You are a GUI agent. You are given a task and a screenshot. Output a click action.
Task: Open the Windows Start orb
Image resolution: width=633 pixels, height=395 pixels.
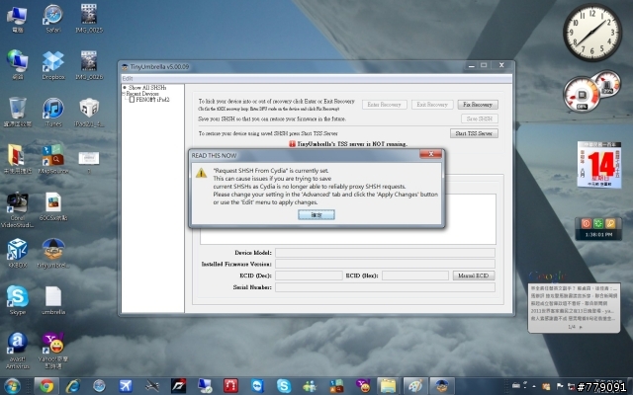12,386
